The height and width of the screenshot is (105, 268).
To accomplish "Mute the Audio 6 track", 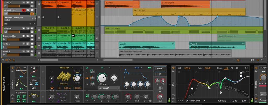I will (x=32, y=51).
